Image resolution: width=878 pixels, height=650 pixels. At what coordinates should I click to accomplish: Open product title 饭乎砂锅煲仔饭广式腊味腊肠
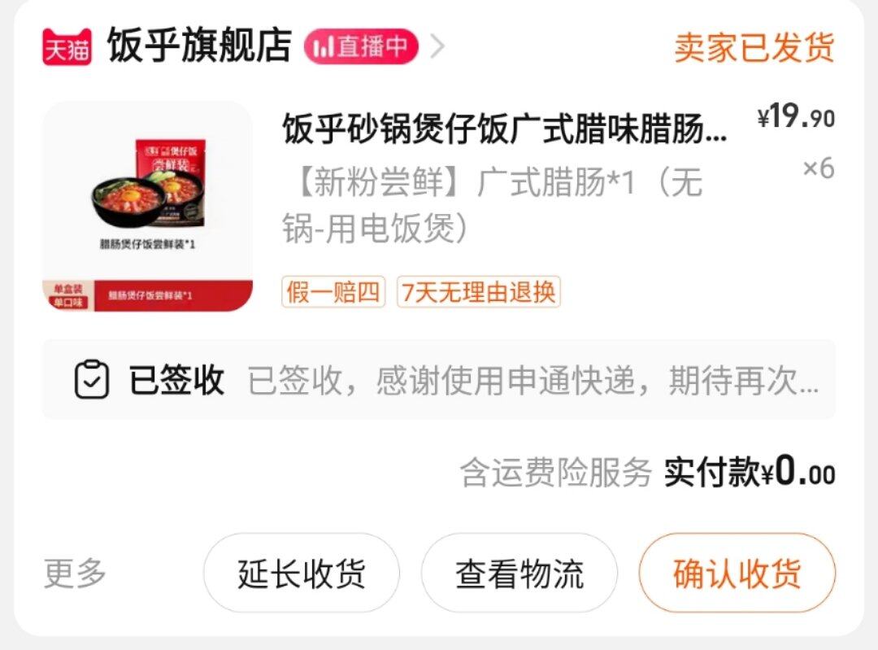505,129
